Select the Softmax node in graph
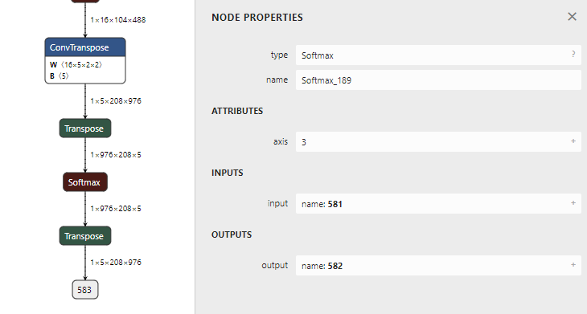This screenshot has width=587, height=314. 85,182
